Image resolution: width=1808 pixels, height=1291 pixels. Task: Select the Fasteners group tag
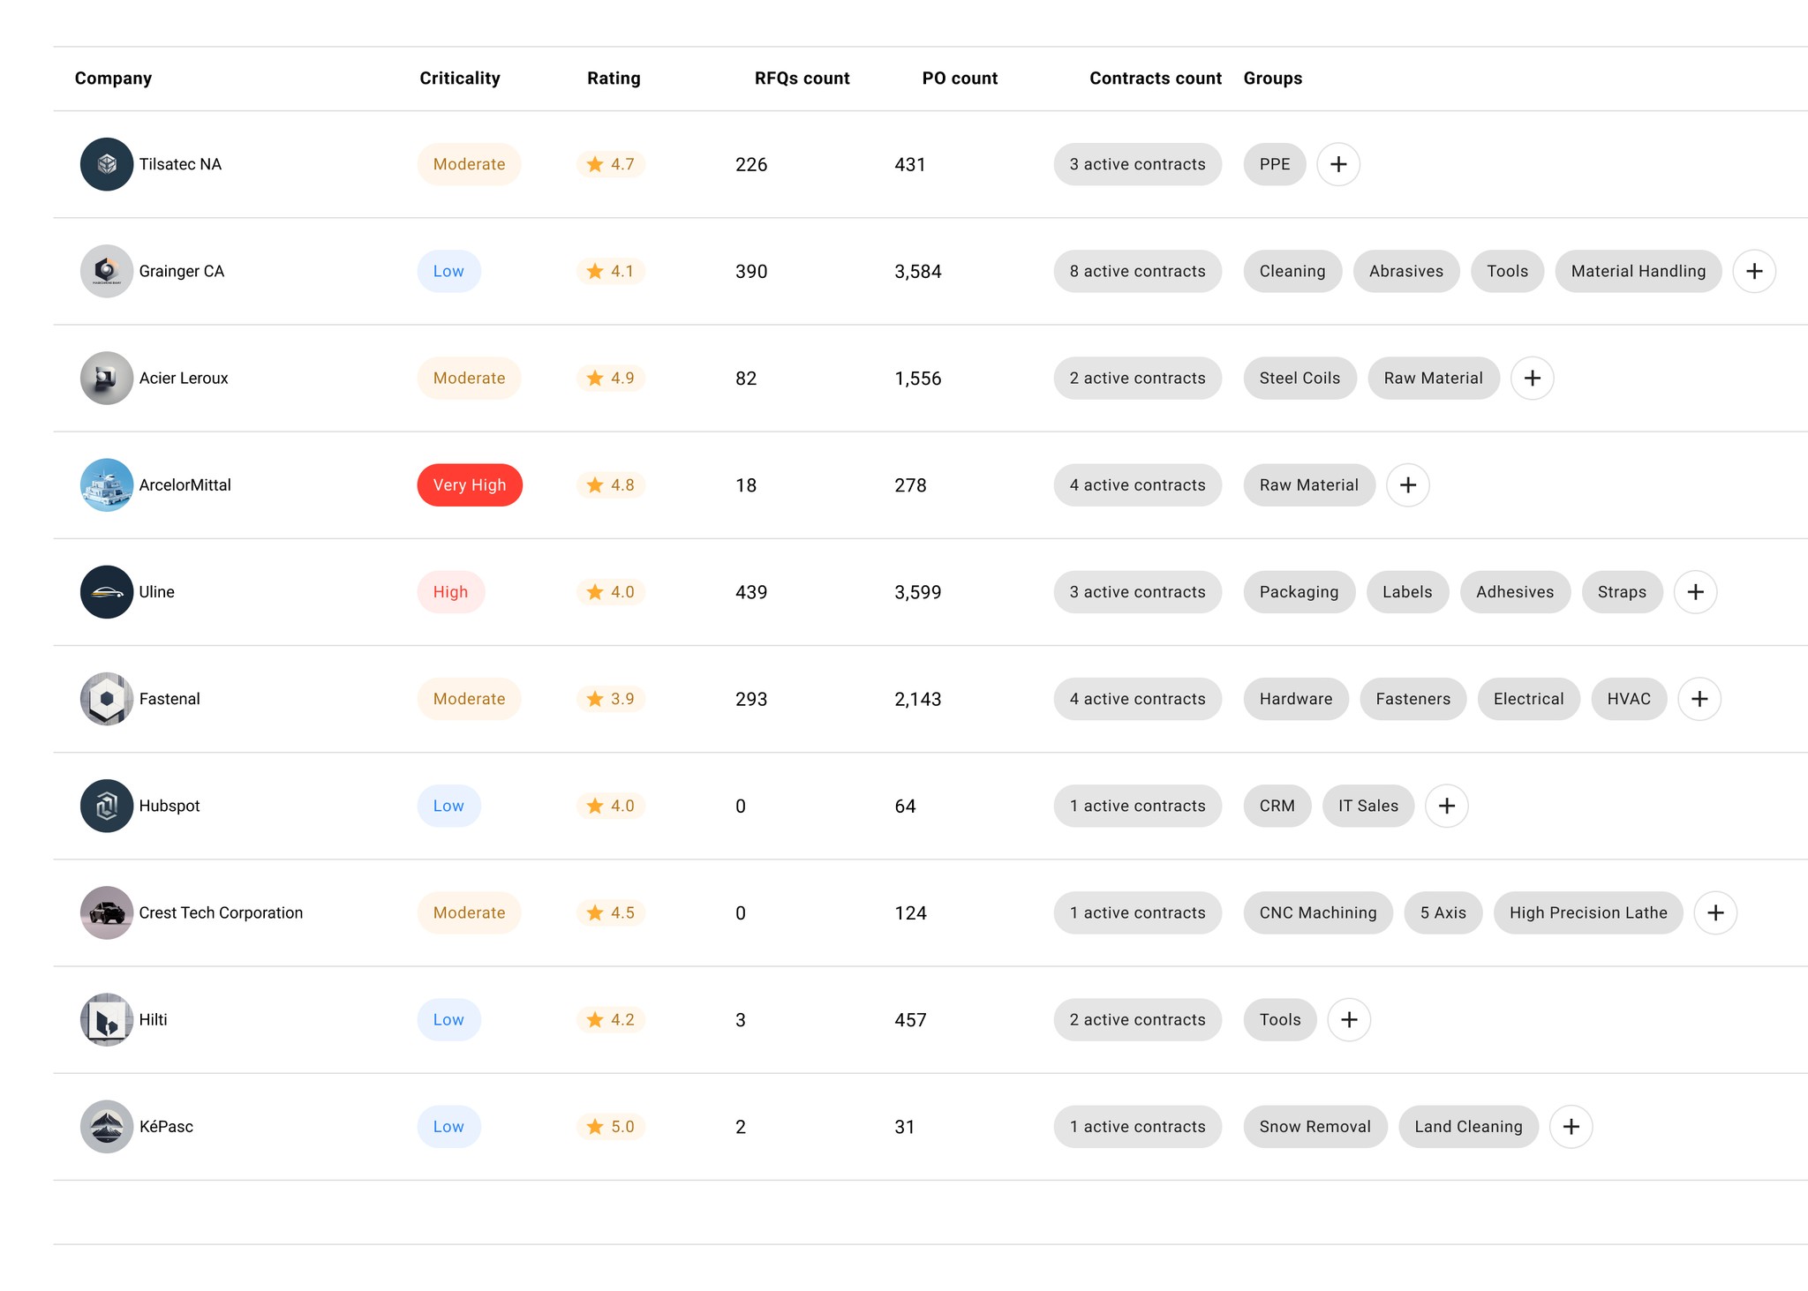pos(1412,699)
